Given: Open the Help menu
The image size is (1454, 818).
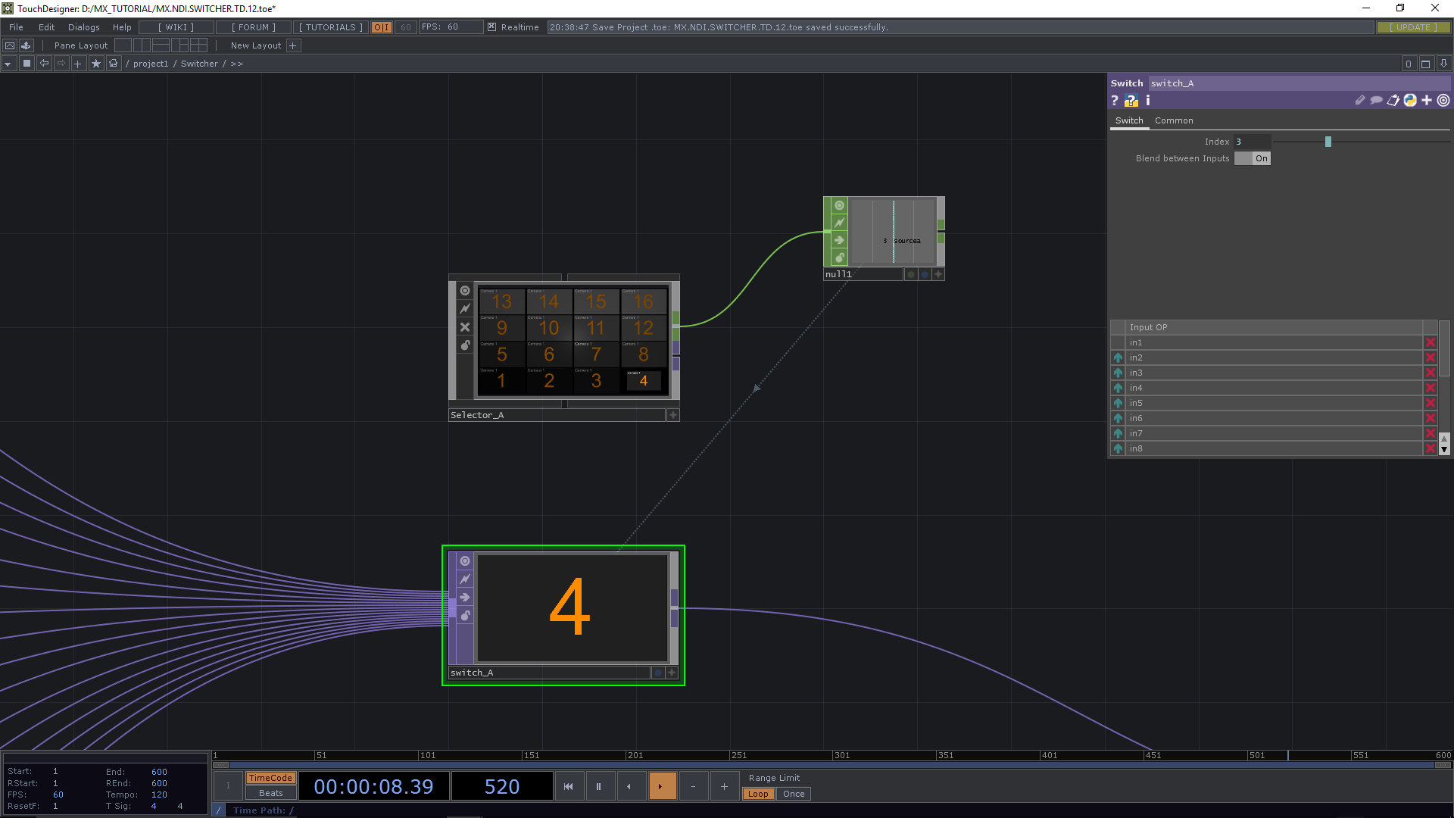Looking at the screenshot, I should [122, 27].
